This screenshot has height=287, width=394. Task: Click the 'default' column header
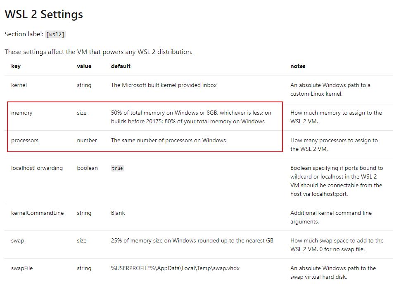[x=121, y=66]
